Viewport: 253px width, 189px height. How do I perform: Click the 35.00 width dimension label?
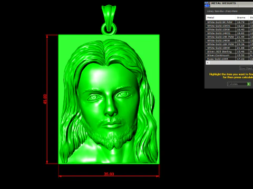pos(109,174)
